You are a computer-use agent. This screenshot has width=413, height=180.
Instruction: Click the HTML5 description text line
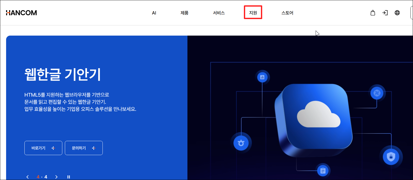(x=67, y=95)
